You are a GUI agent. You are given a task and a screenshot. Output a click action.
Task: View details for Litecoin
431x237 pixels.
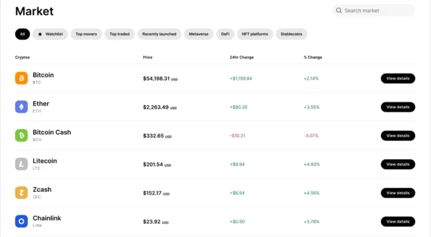[x=398, y=164]
